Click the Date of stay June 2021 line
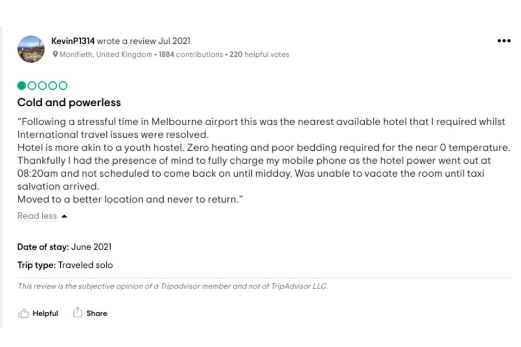The width and height of the screenshot is (521, 347). pos(65,247)
